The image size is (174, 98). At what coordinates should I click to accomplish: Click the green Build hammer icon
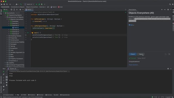tap(21, 4)
